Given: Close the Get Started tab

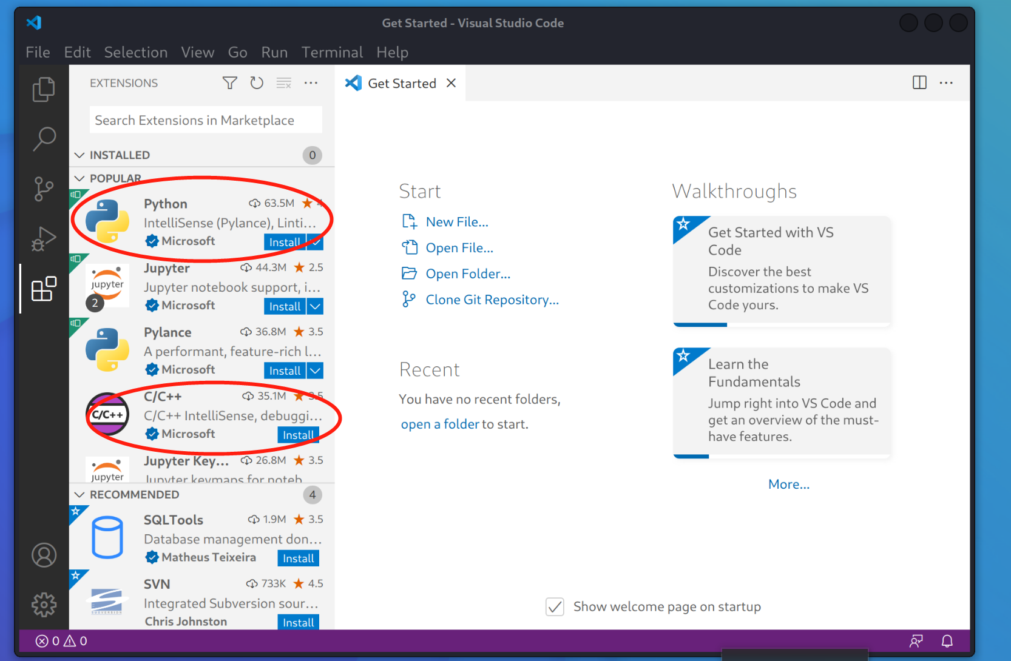Looking at the screenshot, I should coord(451,83).
